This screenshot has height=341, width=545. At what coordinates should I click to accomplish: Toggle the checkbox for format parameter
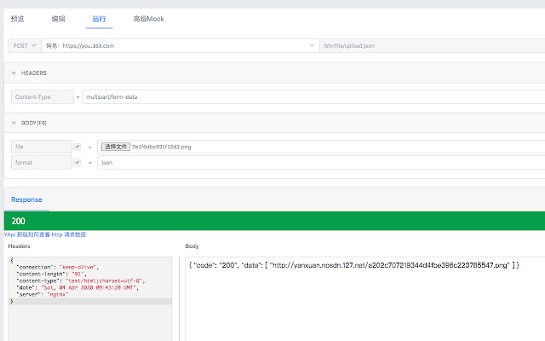77,162
